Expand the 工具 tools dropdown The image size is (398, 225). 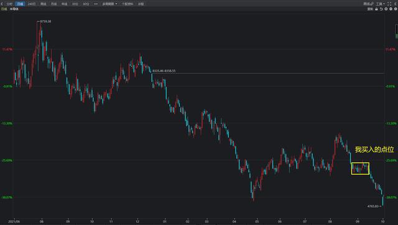[x=381, y=4]
